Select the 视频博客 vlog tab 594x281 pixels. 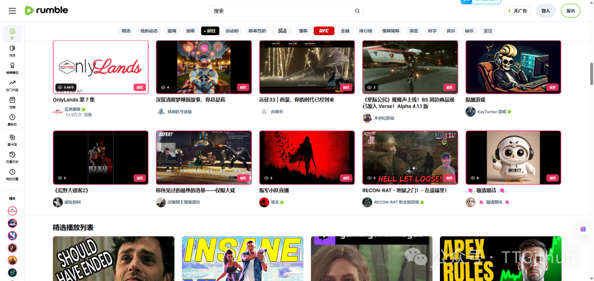[x=391, y=31]
